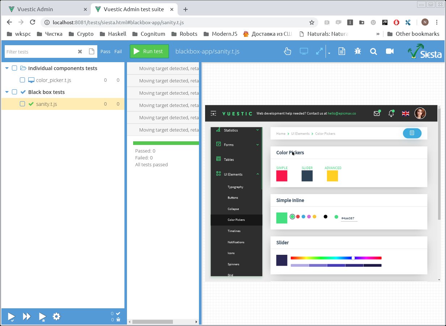446x326 pixels.
Task: Collapse Individual components tests tree group
Action: (7, 68)
